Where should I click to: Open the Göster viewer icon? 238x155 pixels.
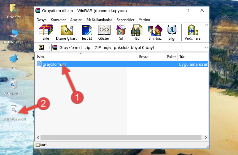point(104,32)
